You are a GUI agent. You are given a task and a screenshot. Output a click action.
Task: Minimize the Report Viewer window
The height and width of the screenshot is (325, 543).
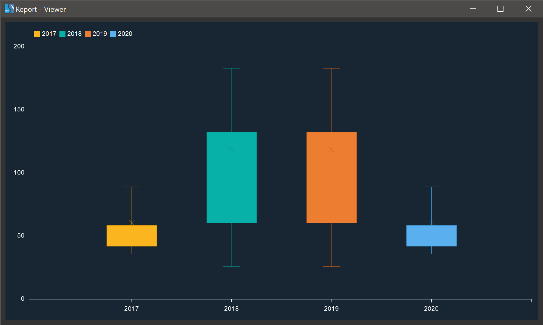473,9
